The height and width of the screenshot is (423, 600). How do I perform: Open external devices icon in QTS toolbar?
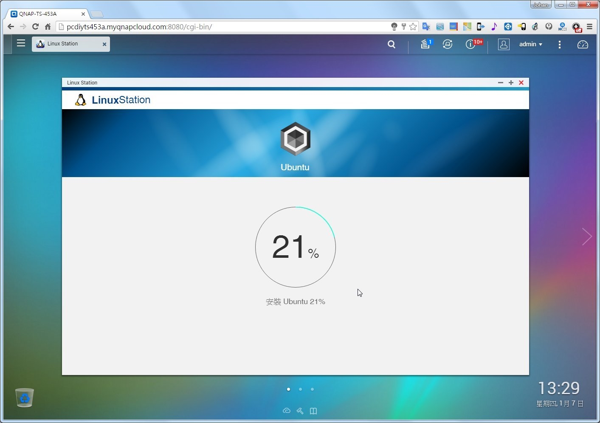(x=448, y=44)
